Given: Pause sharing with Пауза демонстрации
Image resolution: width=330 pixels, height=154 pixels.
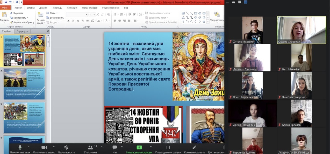Looking at the screenshot, I should click(168, 149).
